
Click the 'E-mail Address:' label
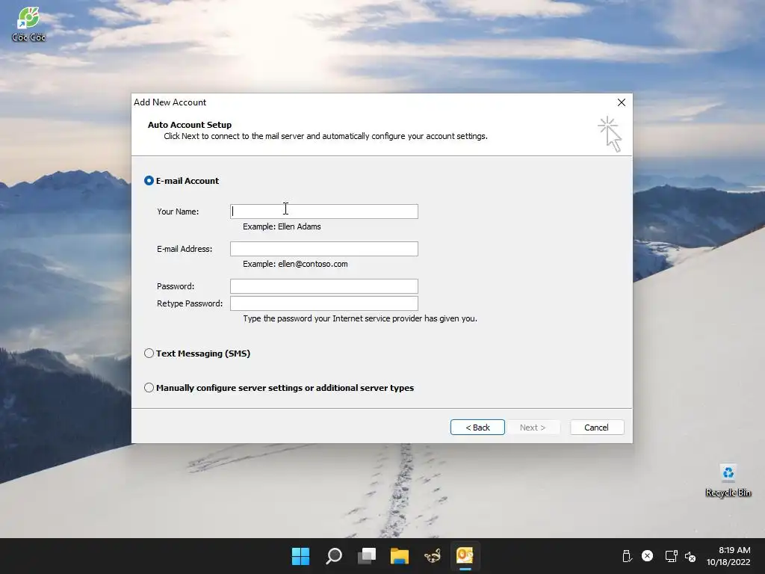coord(185,249)
